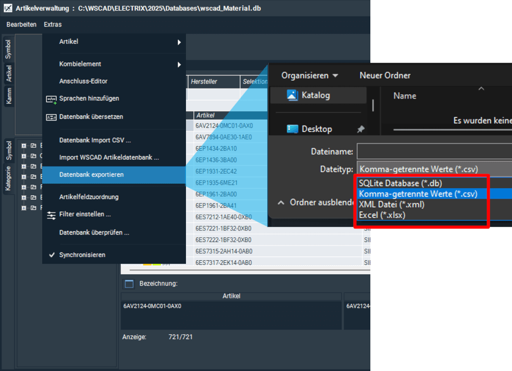512x371 pixels.
Task: Click the Bezeichnung panel icon
Action: point(129,284)
